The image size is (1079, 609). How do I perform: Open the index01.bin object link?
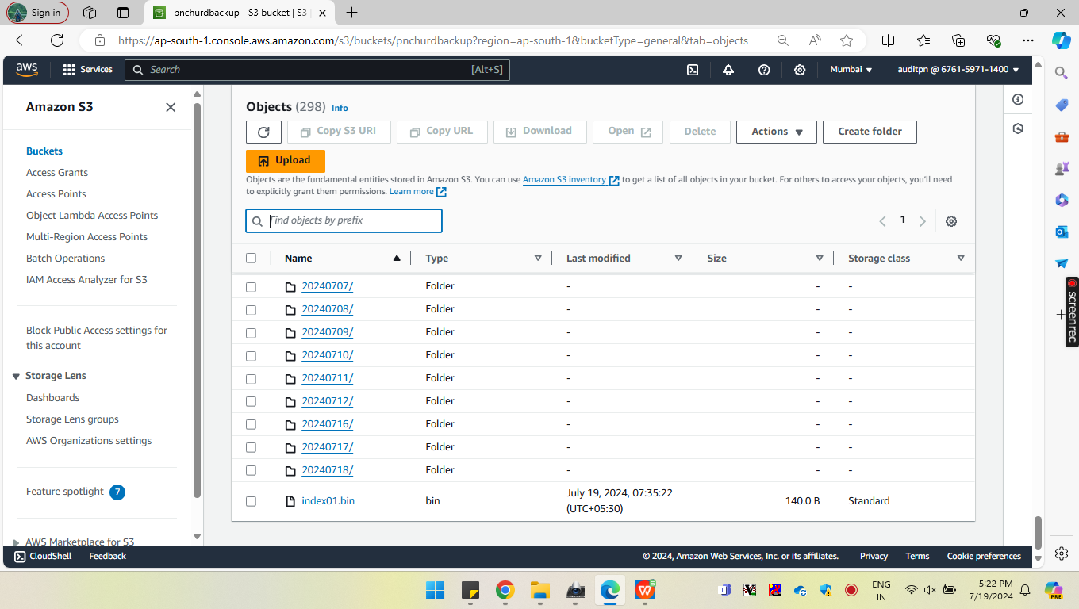click(x=328, y=501)
